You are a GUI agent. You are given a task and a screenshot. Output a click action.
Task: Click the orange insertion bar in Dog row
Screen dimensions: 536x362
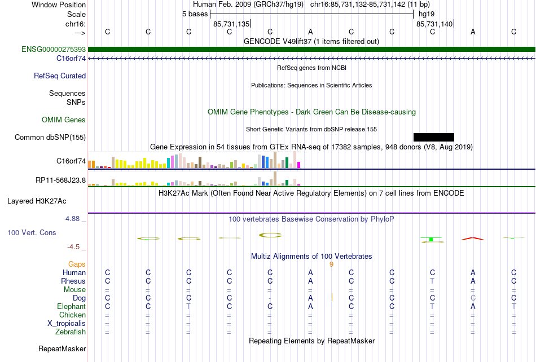[332, 297]
